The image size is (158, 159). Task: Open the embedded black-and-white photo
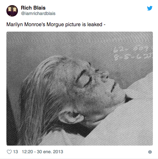point(80,88)
